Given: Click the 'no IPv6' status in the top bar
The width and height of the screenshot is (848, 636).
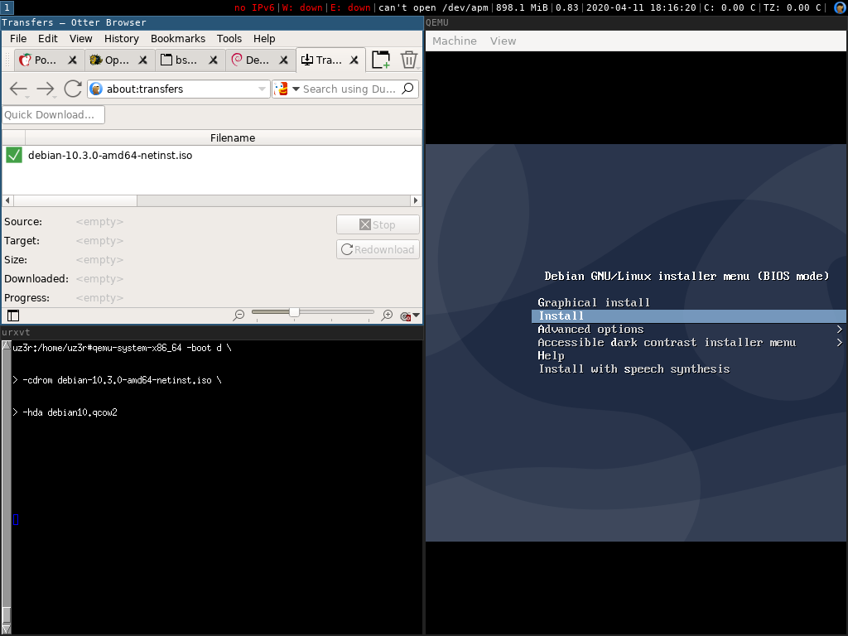Looking at the screenshot, I should (x=255, y=7).
